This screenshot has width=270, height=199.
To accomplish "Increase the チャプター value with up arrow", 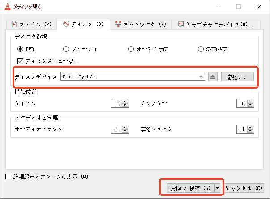I will click(x=250, y=102).
